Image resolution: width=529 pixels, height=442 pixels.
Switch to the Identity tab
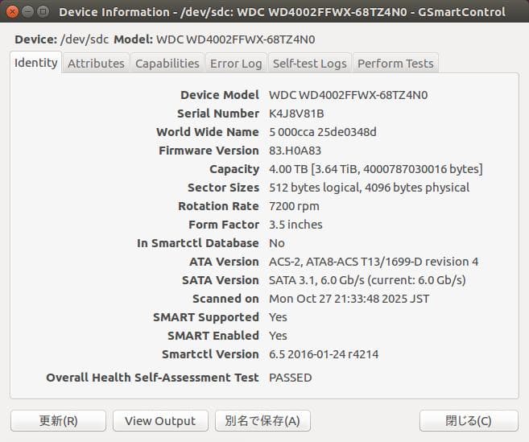tap(35, 63)
